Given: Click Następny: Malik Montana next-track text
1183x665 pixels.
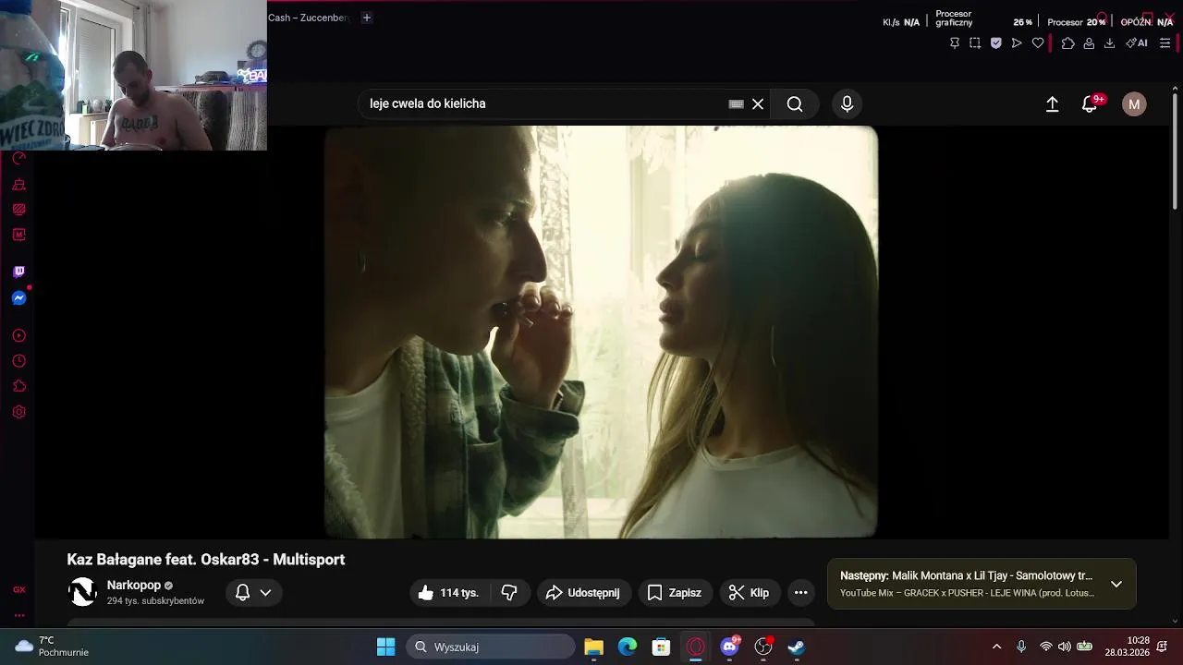Looking at the screenshot, I should (x=966, y=575).
